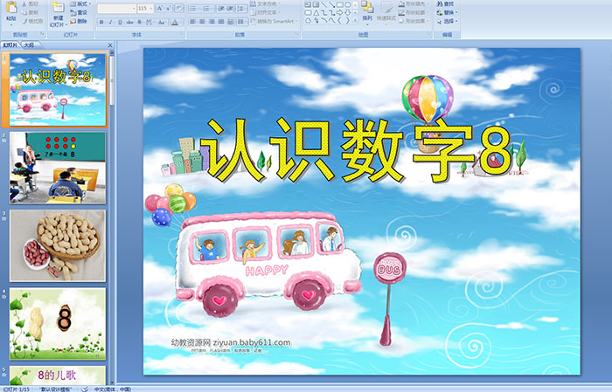Image resolution: width=612 pixels, height=392 pixels.
Task: Open the Select (选择) dropdown
Action: click(448, 21)
